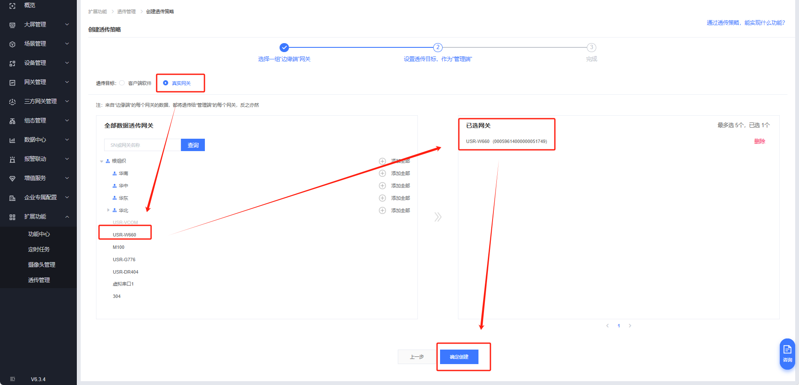Select 304 gateway in tree

click(x=117, y=296)
